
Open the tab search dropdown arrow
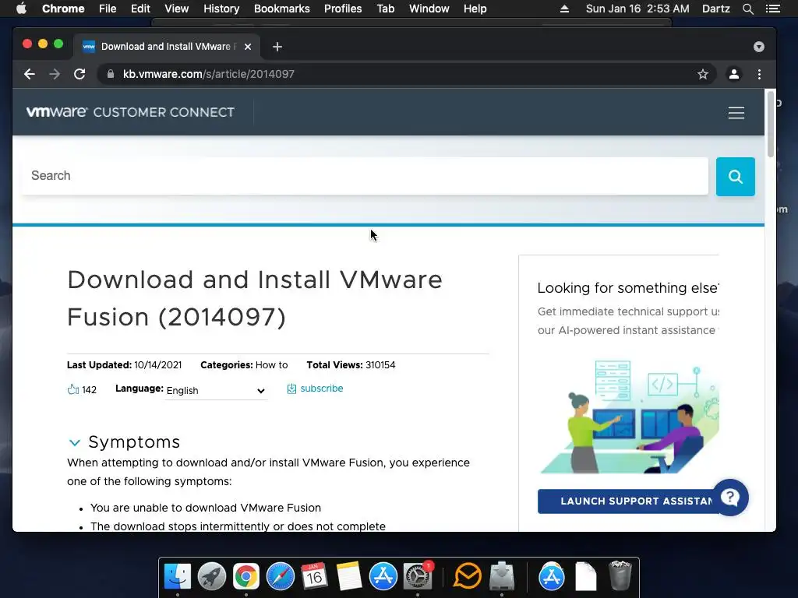click(759, 47)
